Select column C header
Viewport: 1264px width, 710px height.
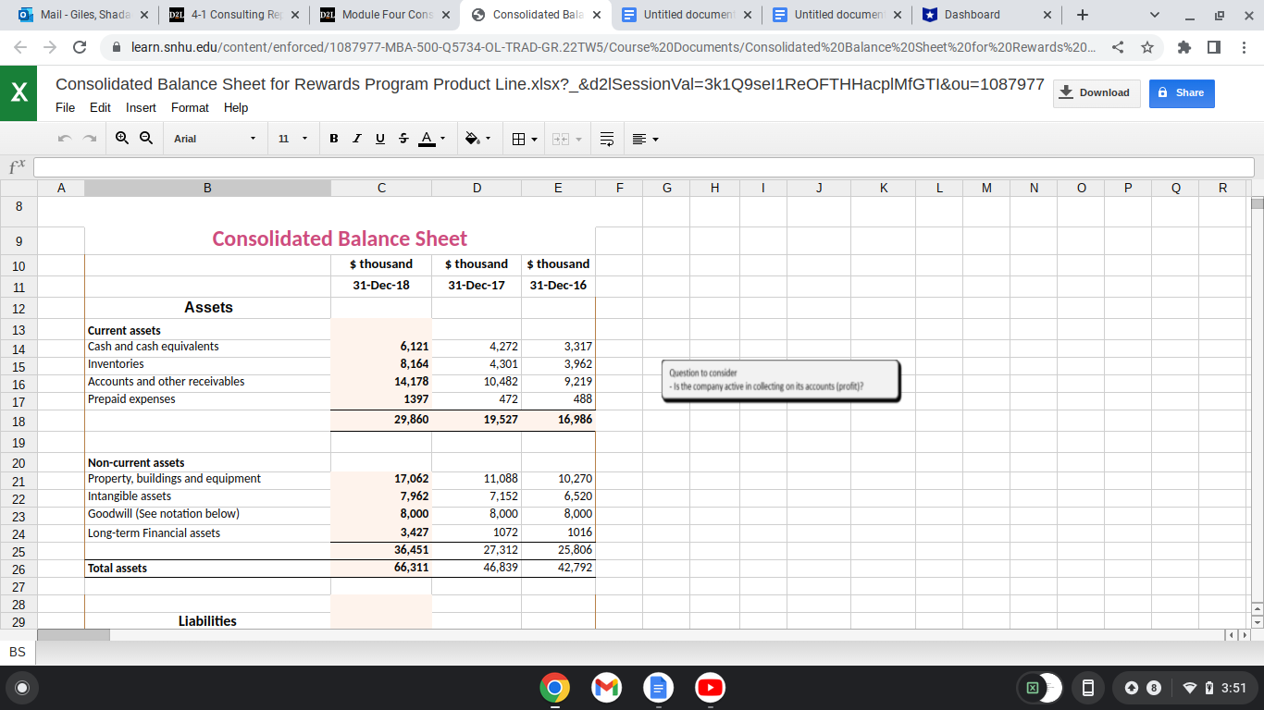[381, 188]
